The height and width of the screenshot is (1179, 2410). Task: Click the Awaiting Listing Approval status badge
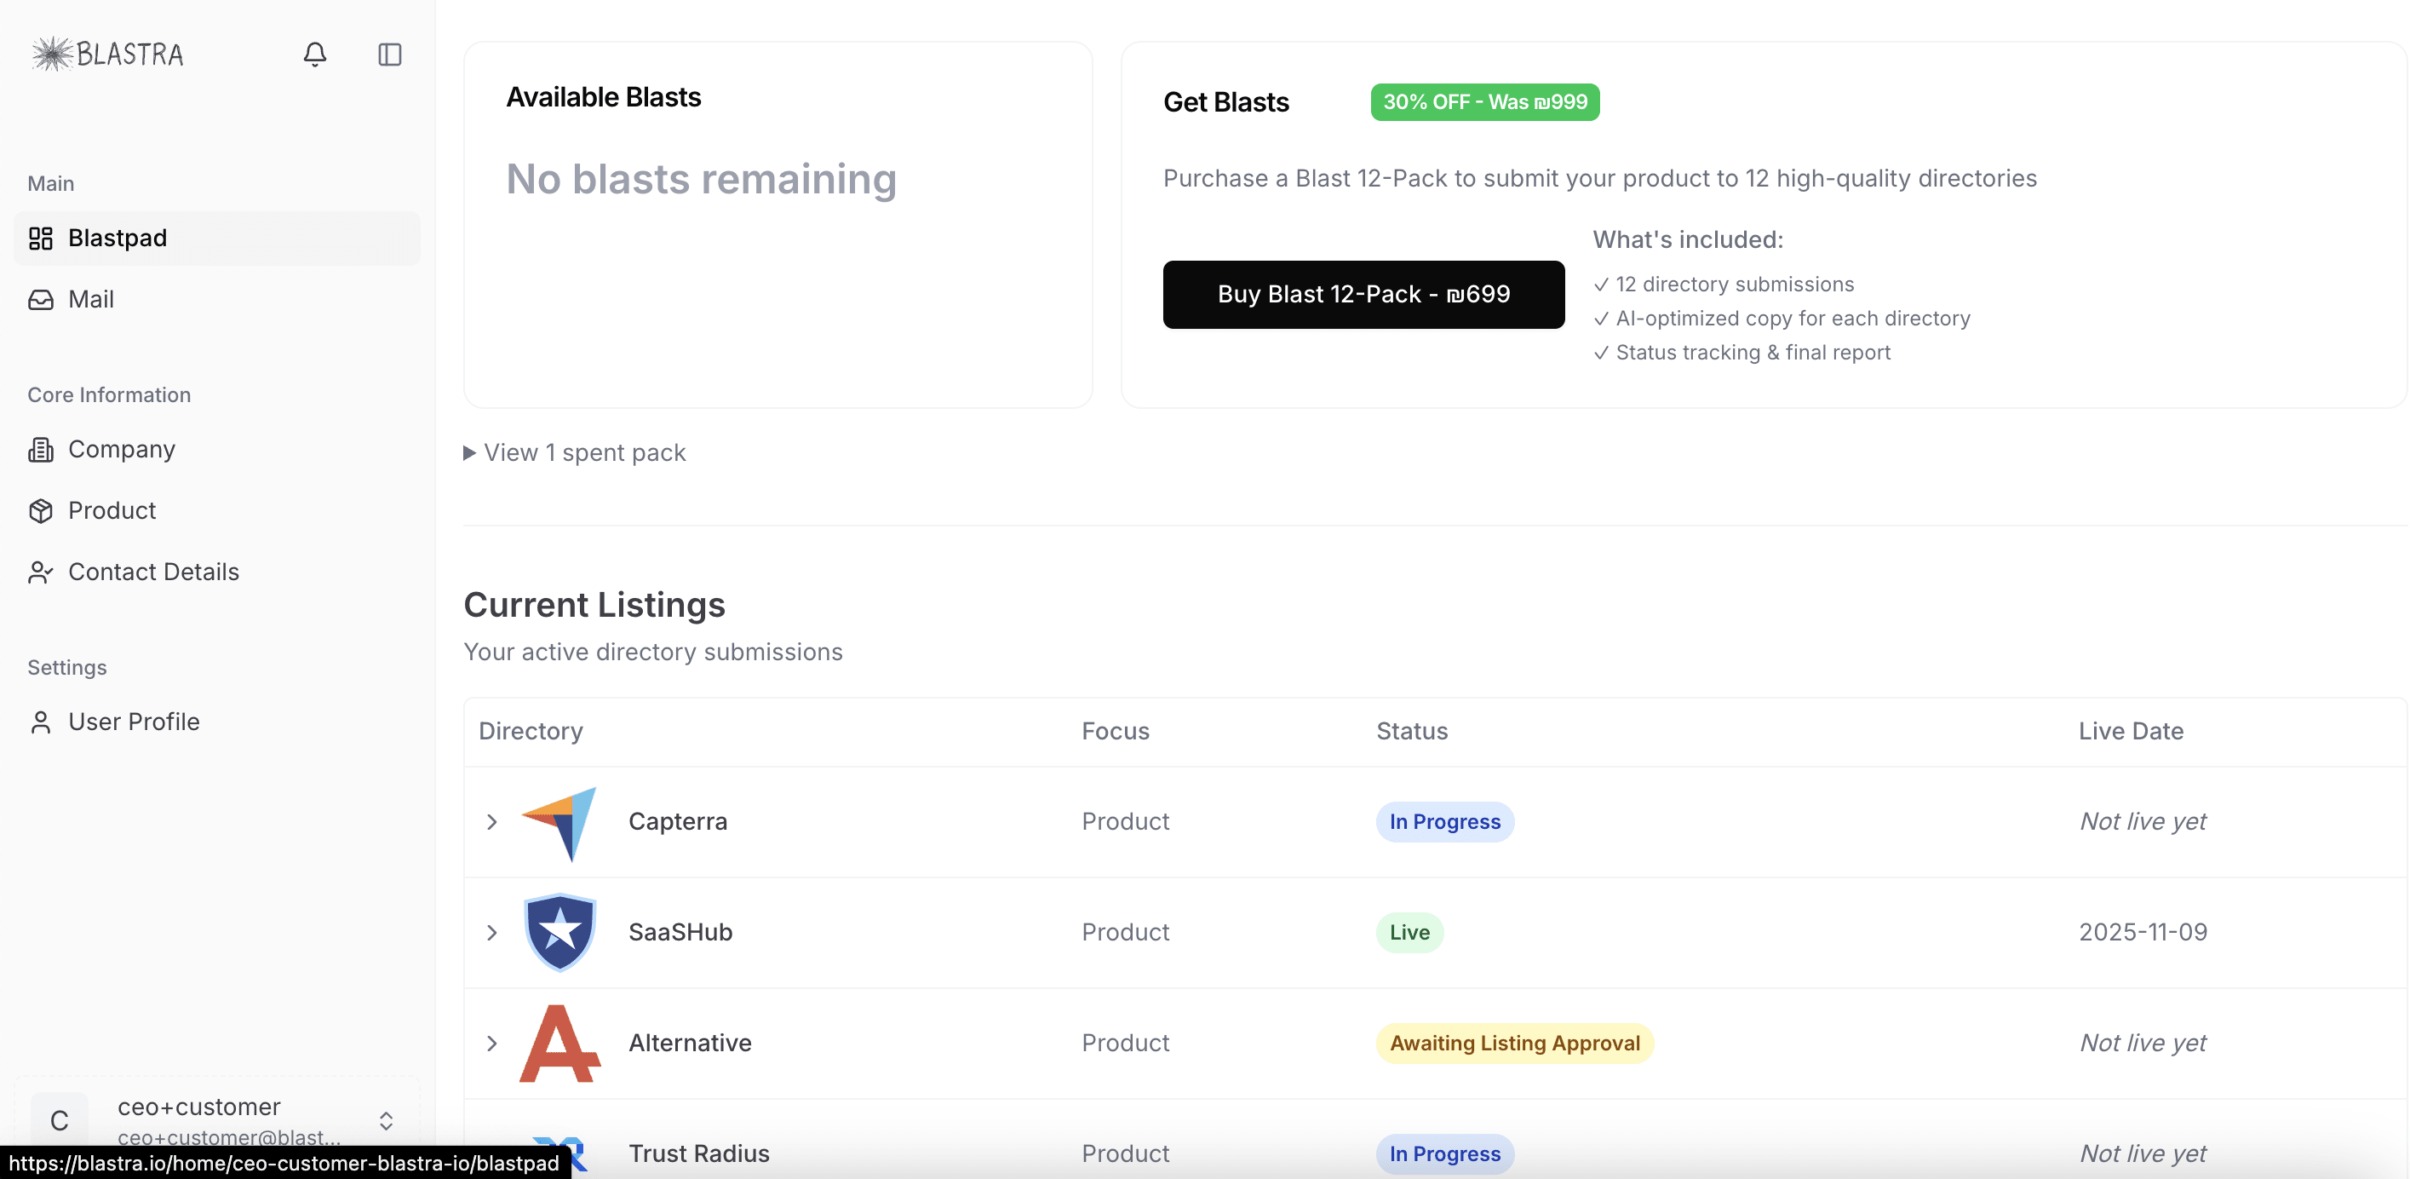[1514, 1043]
